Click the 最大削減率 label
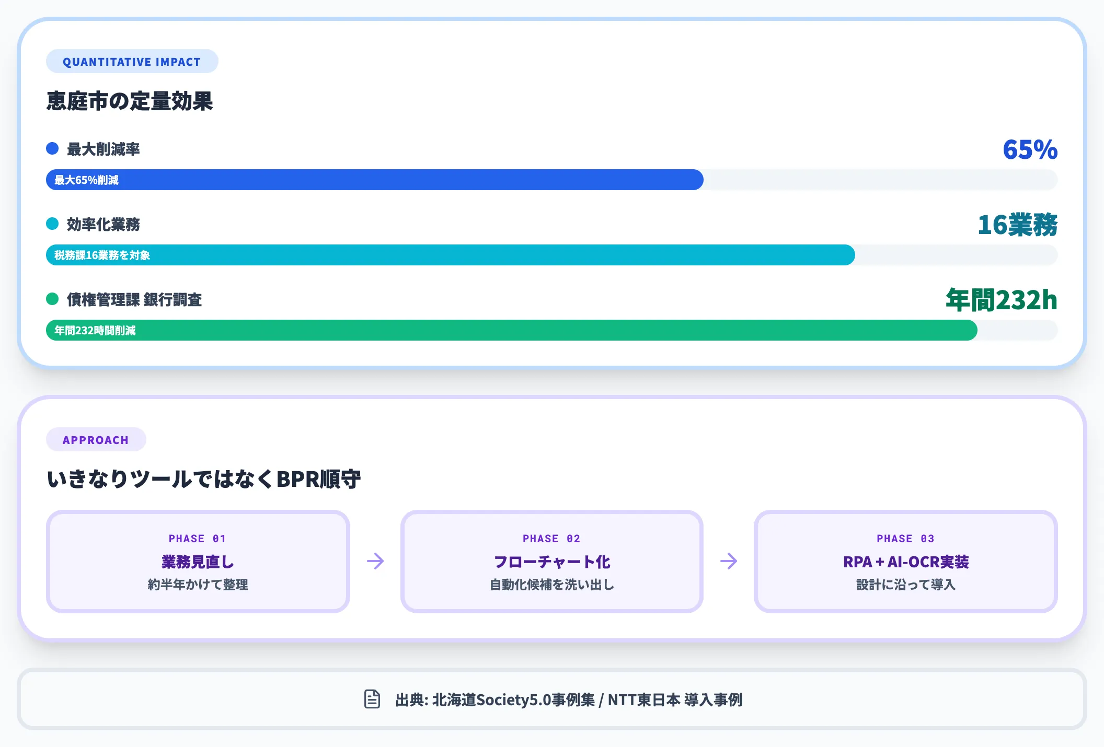Viewport: 1104px width, 747px height. coord(103,149)
